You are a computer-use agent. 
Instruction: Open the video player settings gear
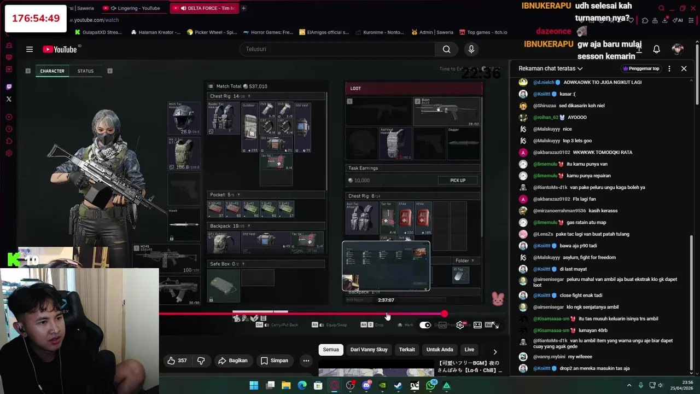click(460, 325)
